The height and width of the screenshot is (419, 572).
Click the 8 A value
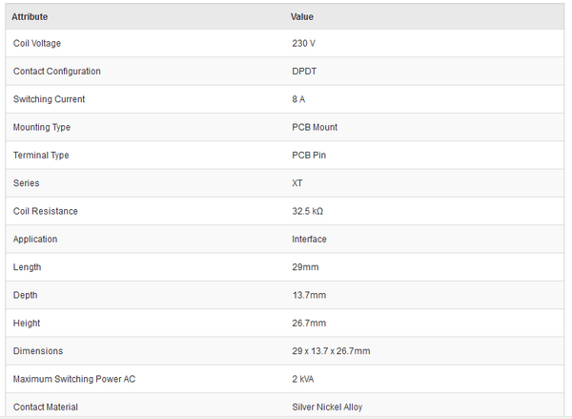300,99
